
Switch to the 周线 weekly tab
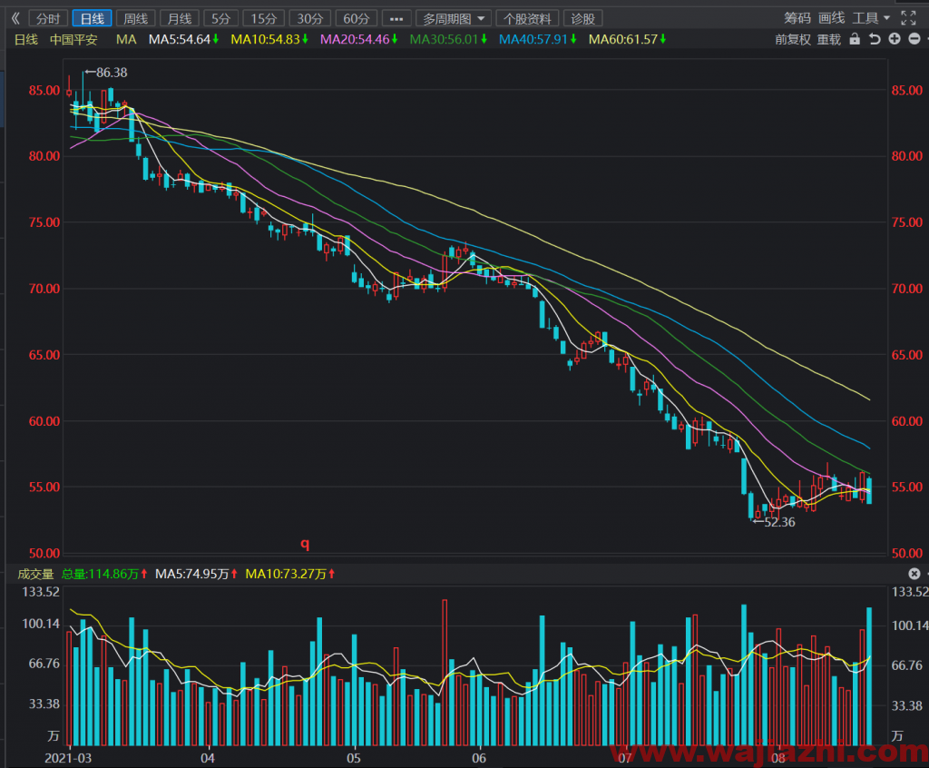coord(136,18)
